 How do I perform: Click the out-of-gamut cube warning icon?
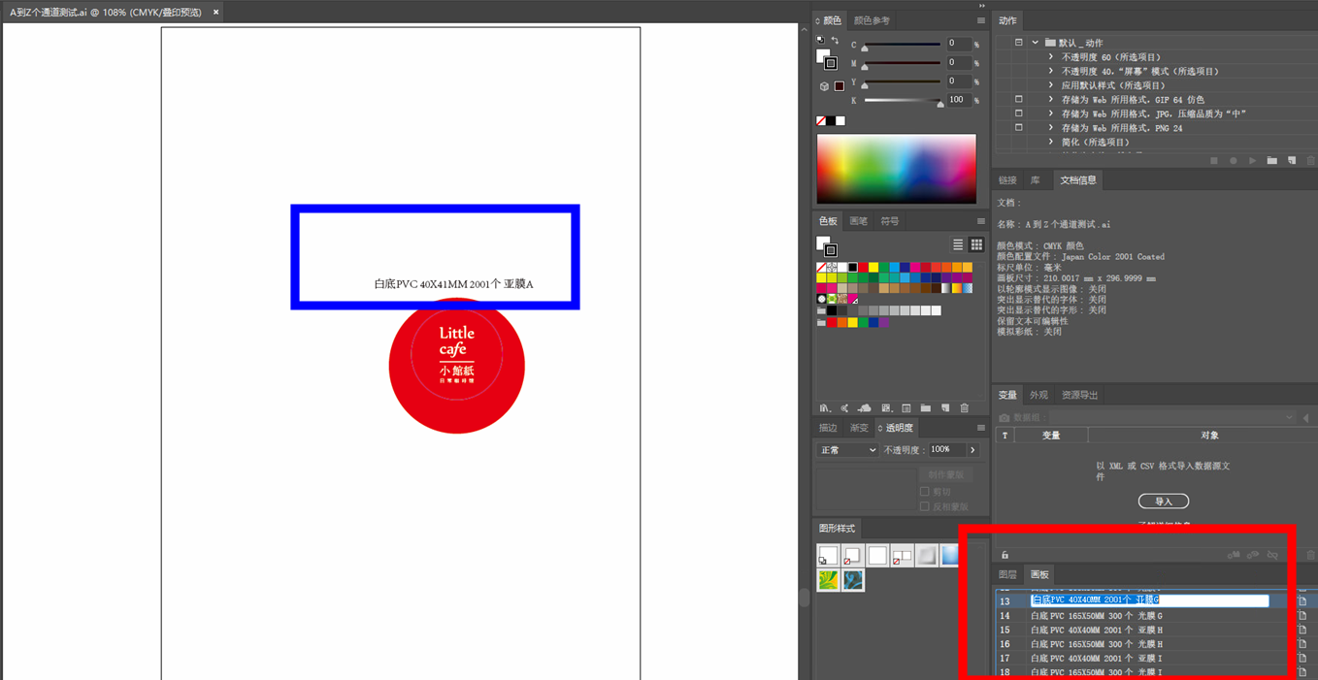click(824, 86)
